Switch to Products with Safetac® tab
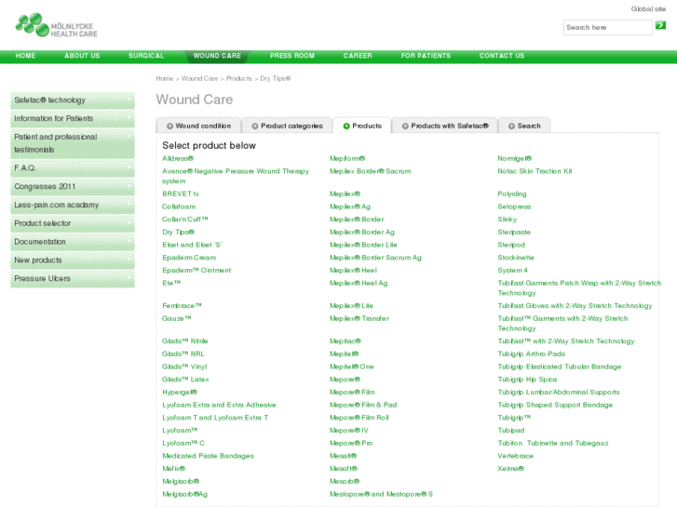 coord(445,126)
